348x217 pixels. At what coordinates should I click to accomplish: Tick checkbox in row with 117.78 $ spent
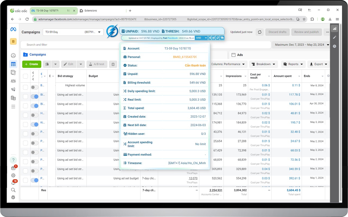coord(26,97)
